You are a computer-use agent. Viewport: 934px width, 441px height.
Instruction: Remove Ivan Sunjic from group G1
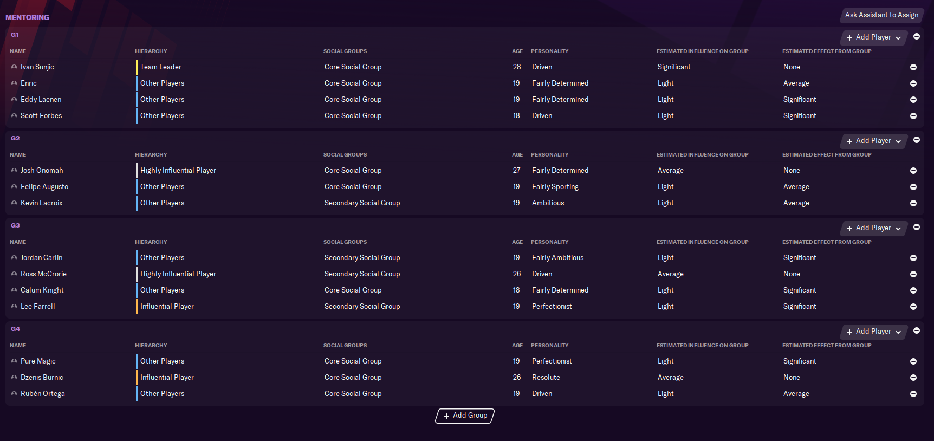click(x=913, y=67)
